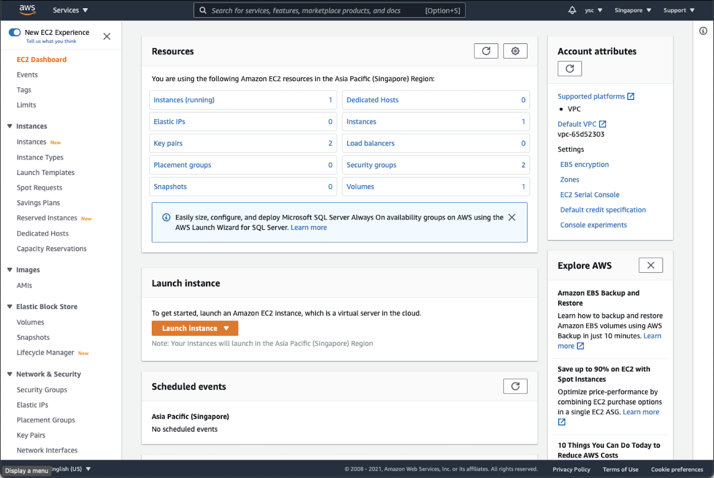Open the info icon at top right
This screenshot has height=478, width=714.
703,31
